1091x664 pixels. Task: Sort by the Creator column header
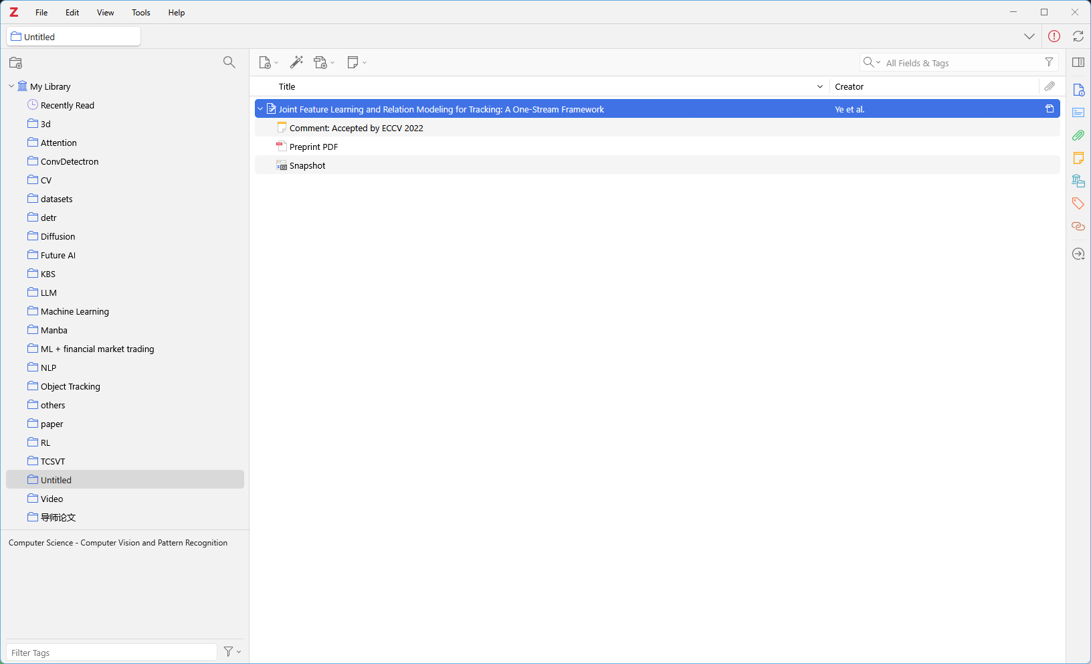(934, 86)
